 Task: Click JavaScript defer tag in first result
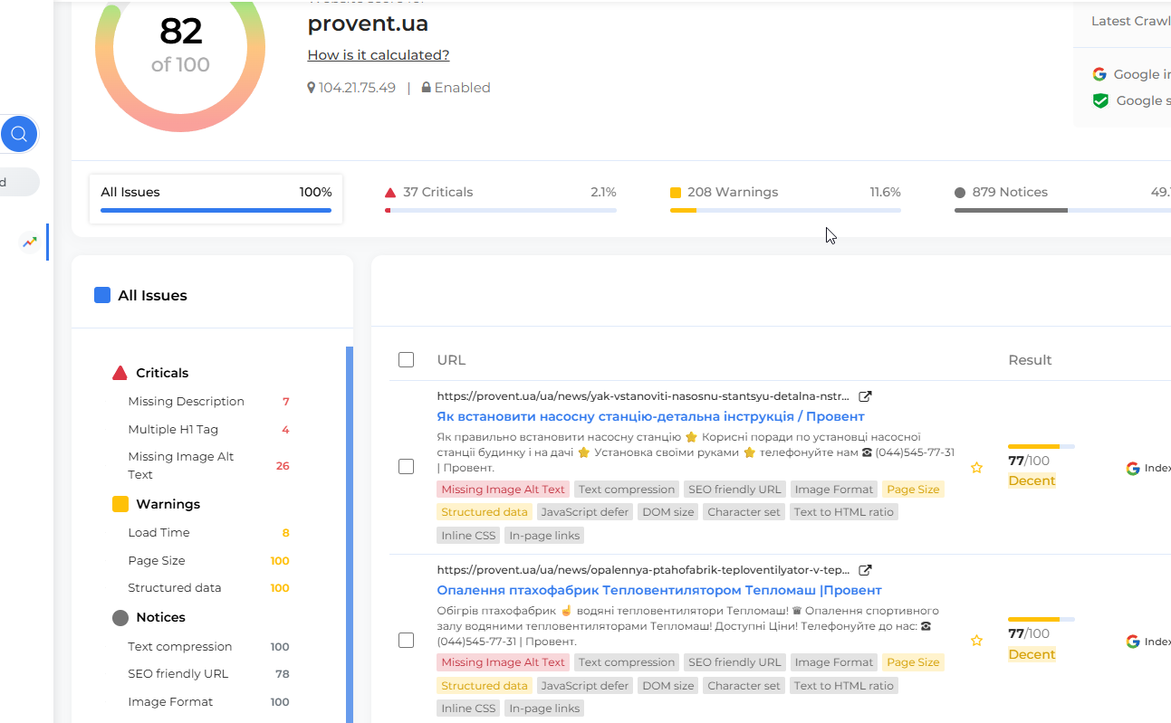coord(585,512)
